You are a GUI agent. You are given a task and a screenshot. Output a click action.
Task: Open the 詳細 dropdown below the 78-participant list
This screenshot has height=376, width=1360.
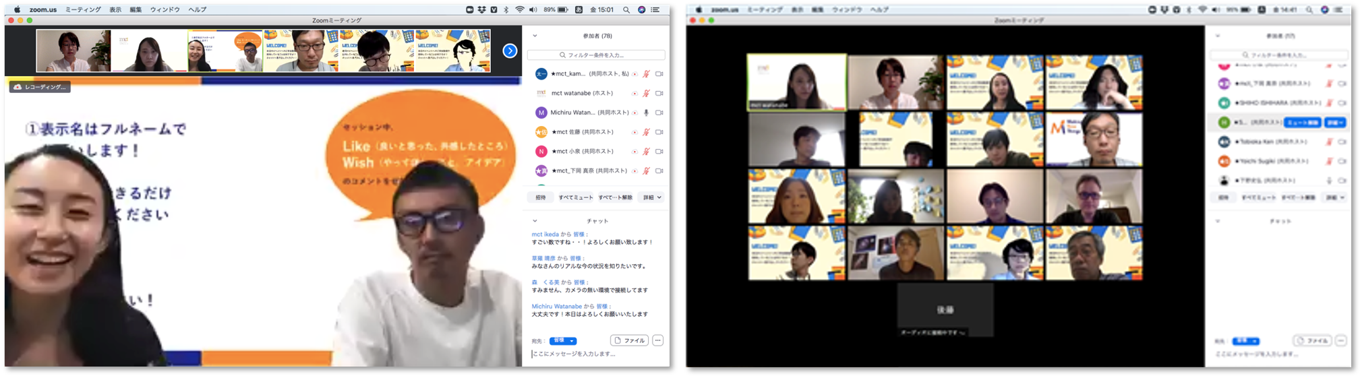(651, 197)
